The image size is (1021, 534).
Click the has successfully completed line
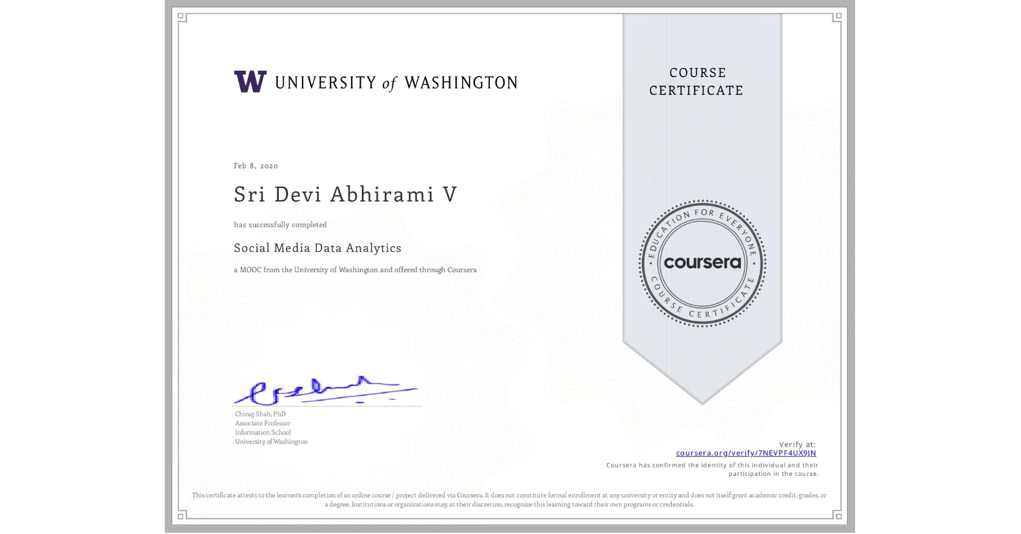pos(280,224)
